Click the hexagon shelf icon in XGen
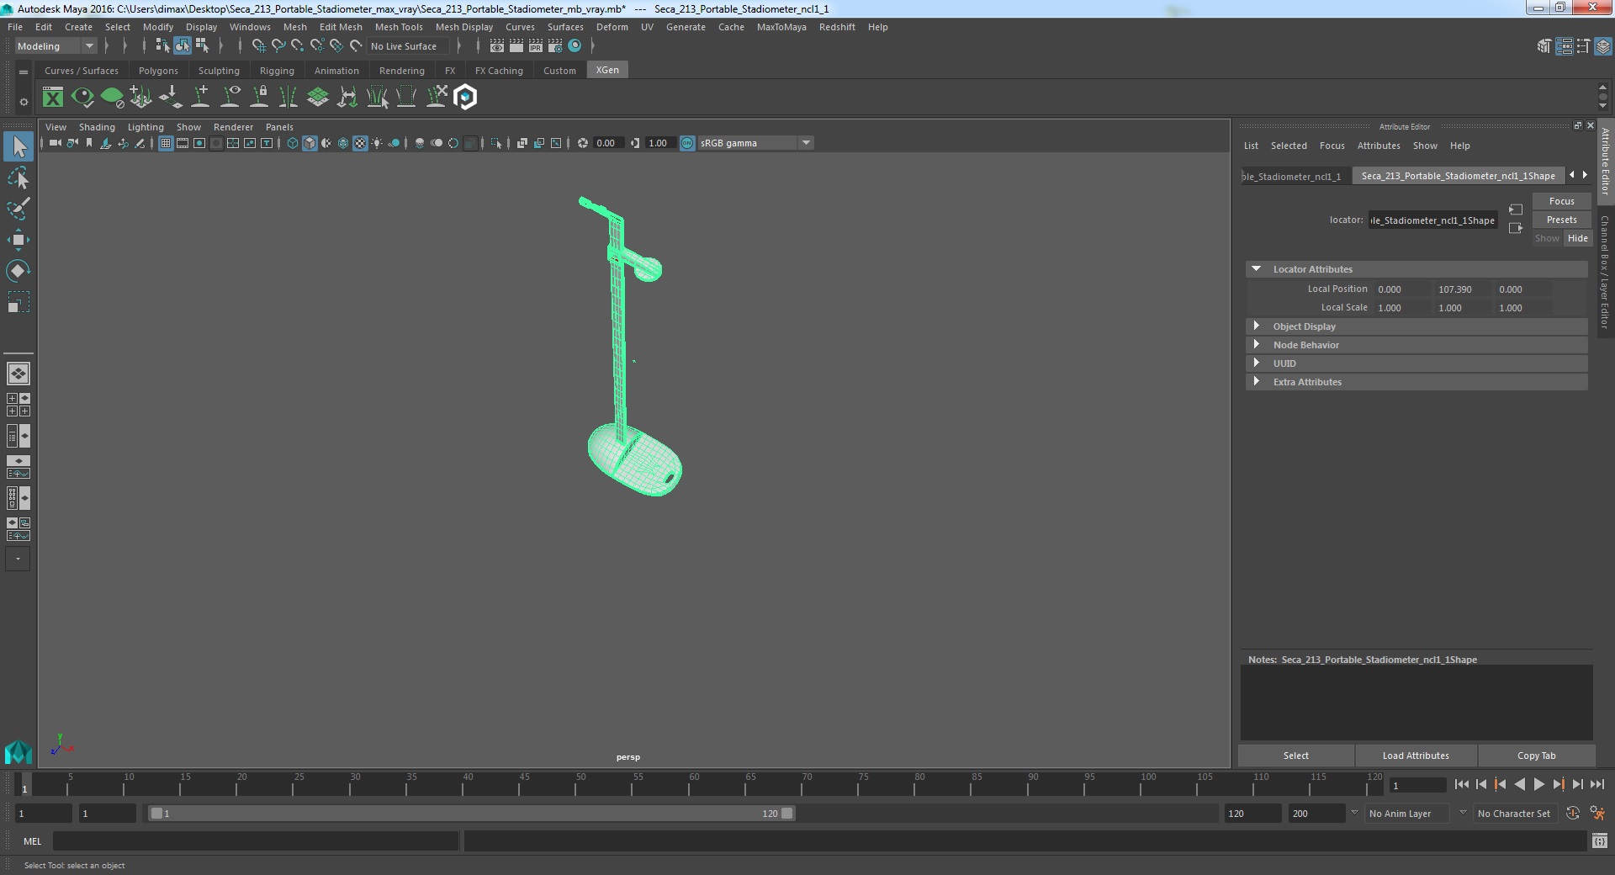Viewport: 1615px width, 875px height. click(465, 98)
